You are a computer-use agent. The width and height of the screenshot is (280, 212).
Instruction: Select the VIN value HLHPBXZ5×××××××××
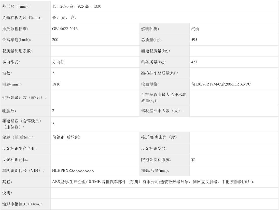(x=73, y=171)
